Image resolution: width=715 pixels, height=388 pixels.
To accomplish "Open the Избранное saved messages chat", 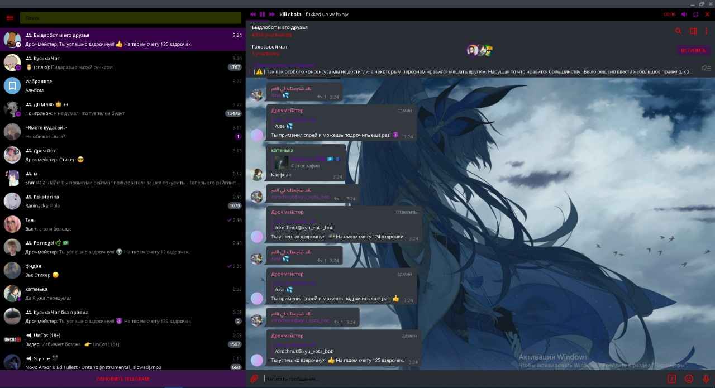I will point(122,85).
